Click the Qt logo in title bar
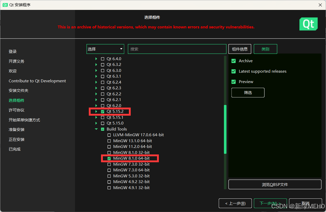The height and width of the screenshot is (212, 326). 5,5
